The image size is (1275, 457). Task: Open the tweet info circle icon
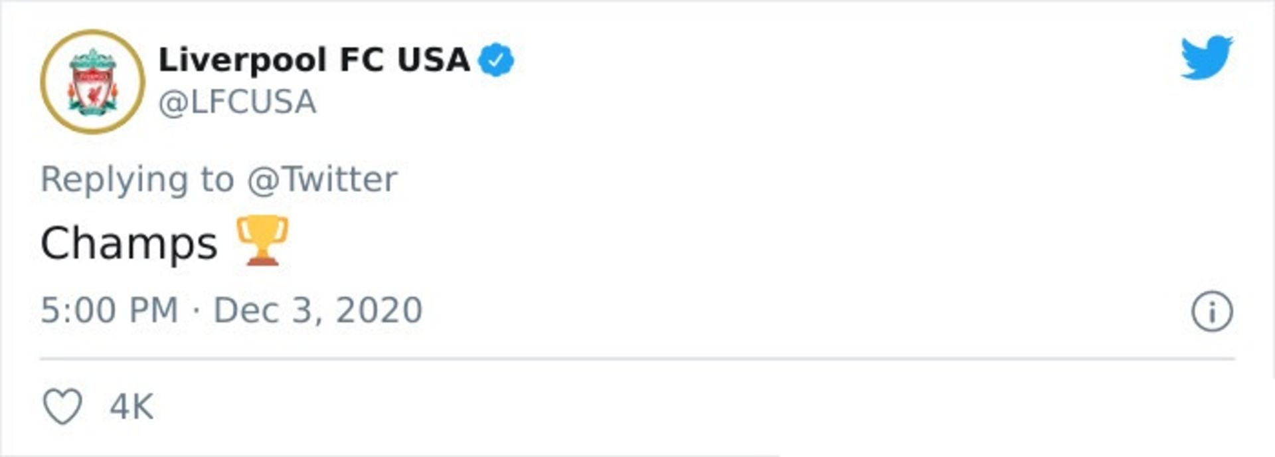pos(1212,311)
